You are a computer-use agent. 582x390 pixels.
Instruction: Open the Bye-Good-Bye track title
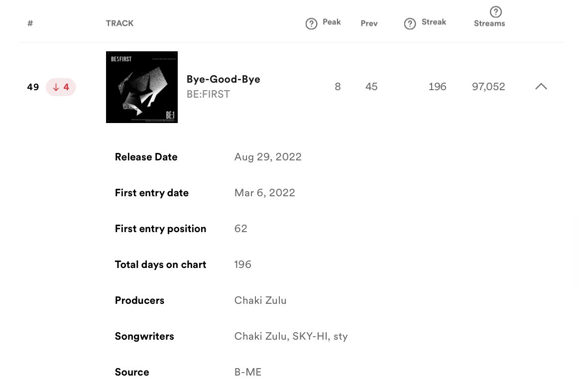[x=223, y=79]
